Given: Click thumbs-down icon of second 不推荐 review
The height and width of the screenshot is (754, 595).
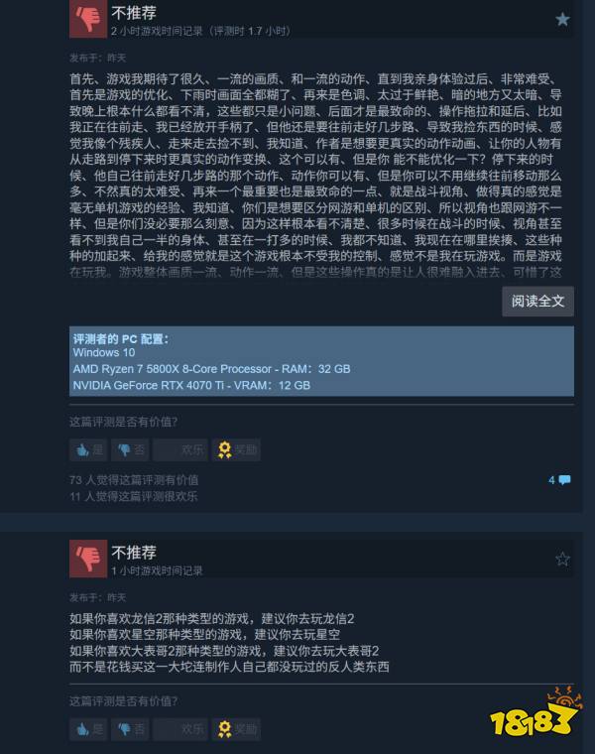Looking at the screenshot, I should click(88, 559).
